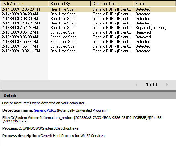This screenshot has width=176, height=146.
Task: Go to next page arrow
Action: (167, 85)
